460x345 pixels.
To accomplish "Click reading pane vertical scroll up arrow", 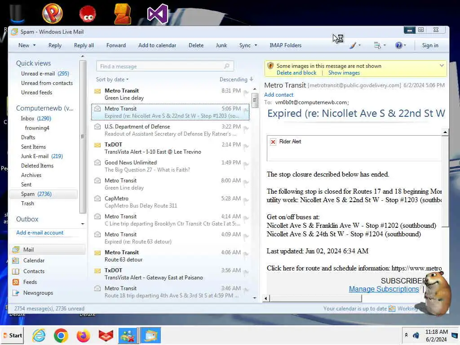I will pos(445,133).
